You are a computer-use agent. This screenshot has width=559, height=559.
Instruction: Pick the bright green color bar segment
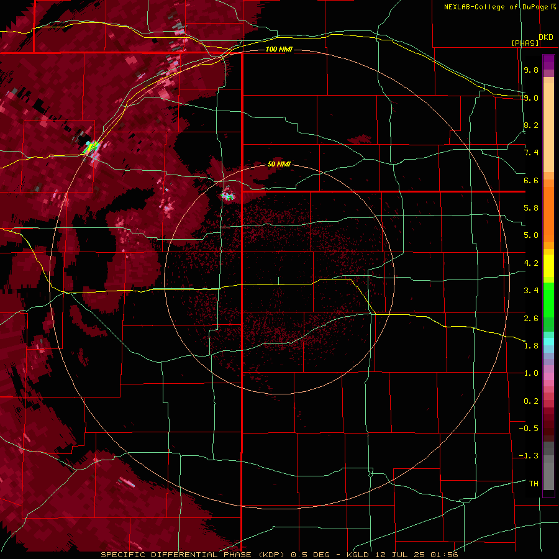[548, 299]
